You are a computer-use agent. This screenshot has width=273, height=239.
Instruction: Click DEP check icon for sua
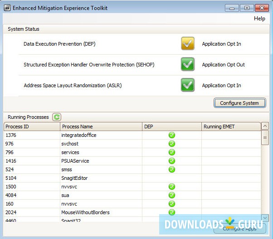(x=172, y=195)
